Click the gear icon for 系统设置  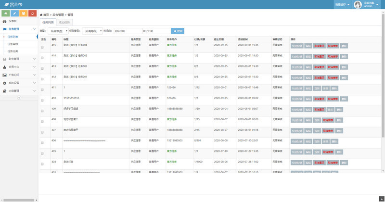coord(4,83)
